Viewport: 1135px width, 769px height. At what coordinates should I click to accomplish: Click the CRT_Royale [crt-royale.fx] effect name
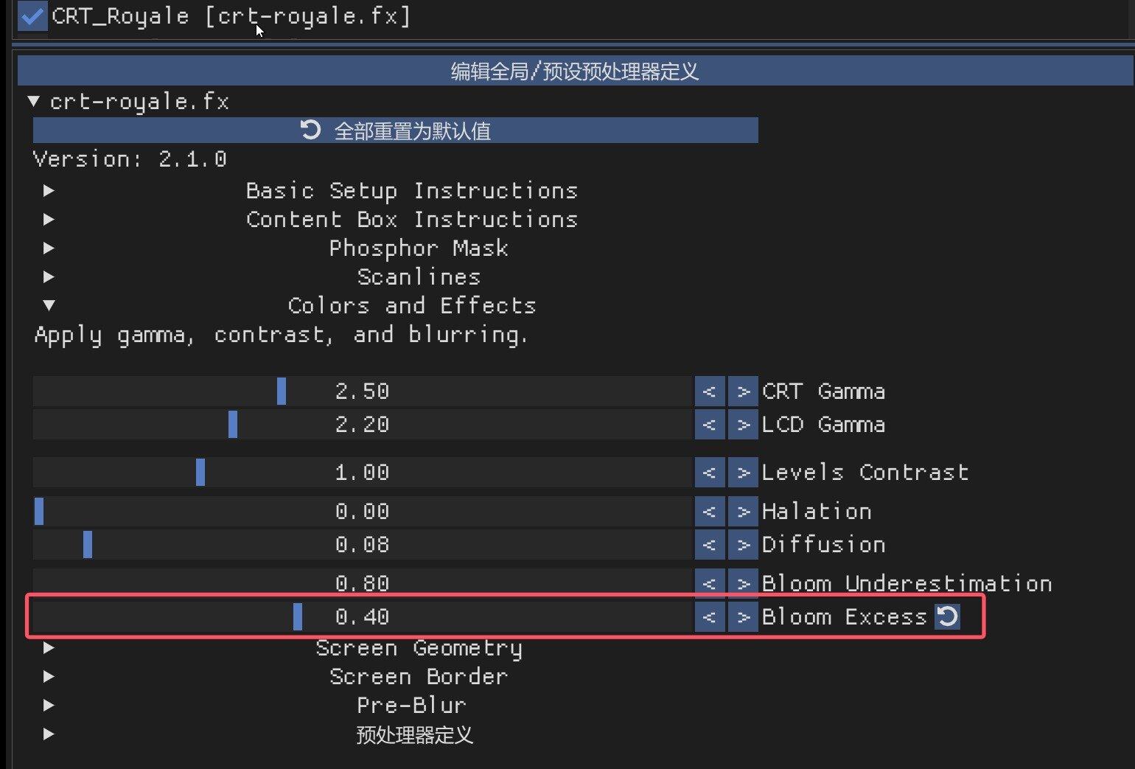[x=231, y=15]
